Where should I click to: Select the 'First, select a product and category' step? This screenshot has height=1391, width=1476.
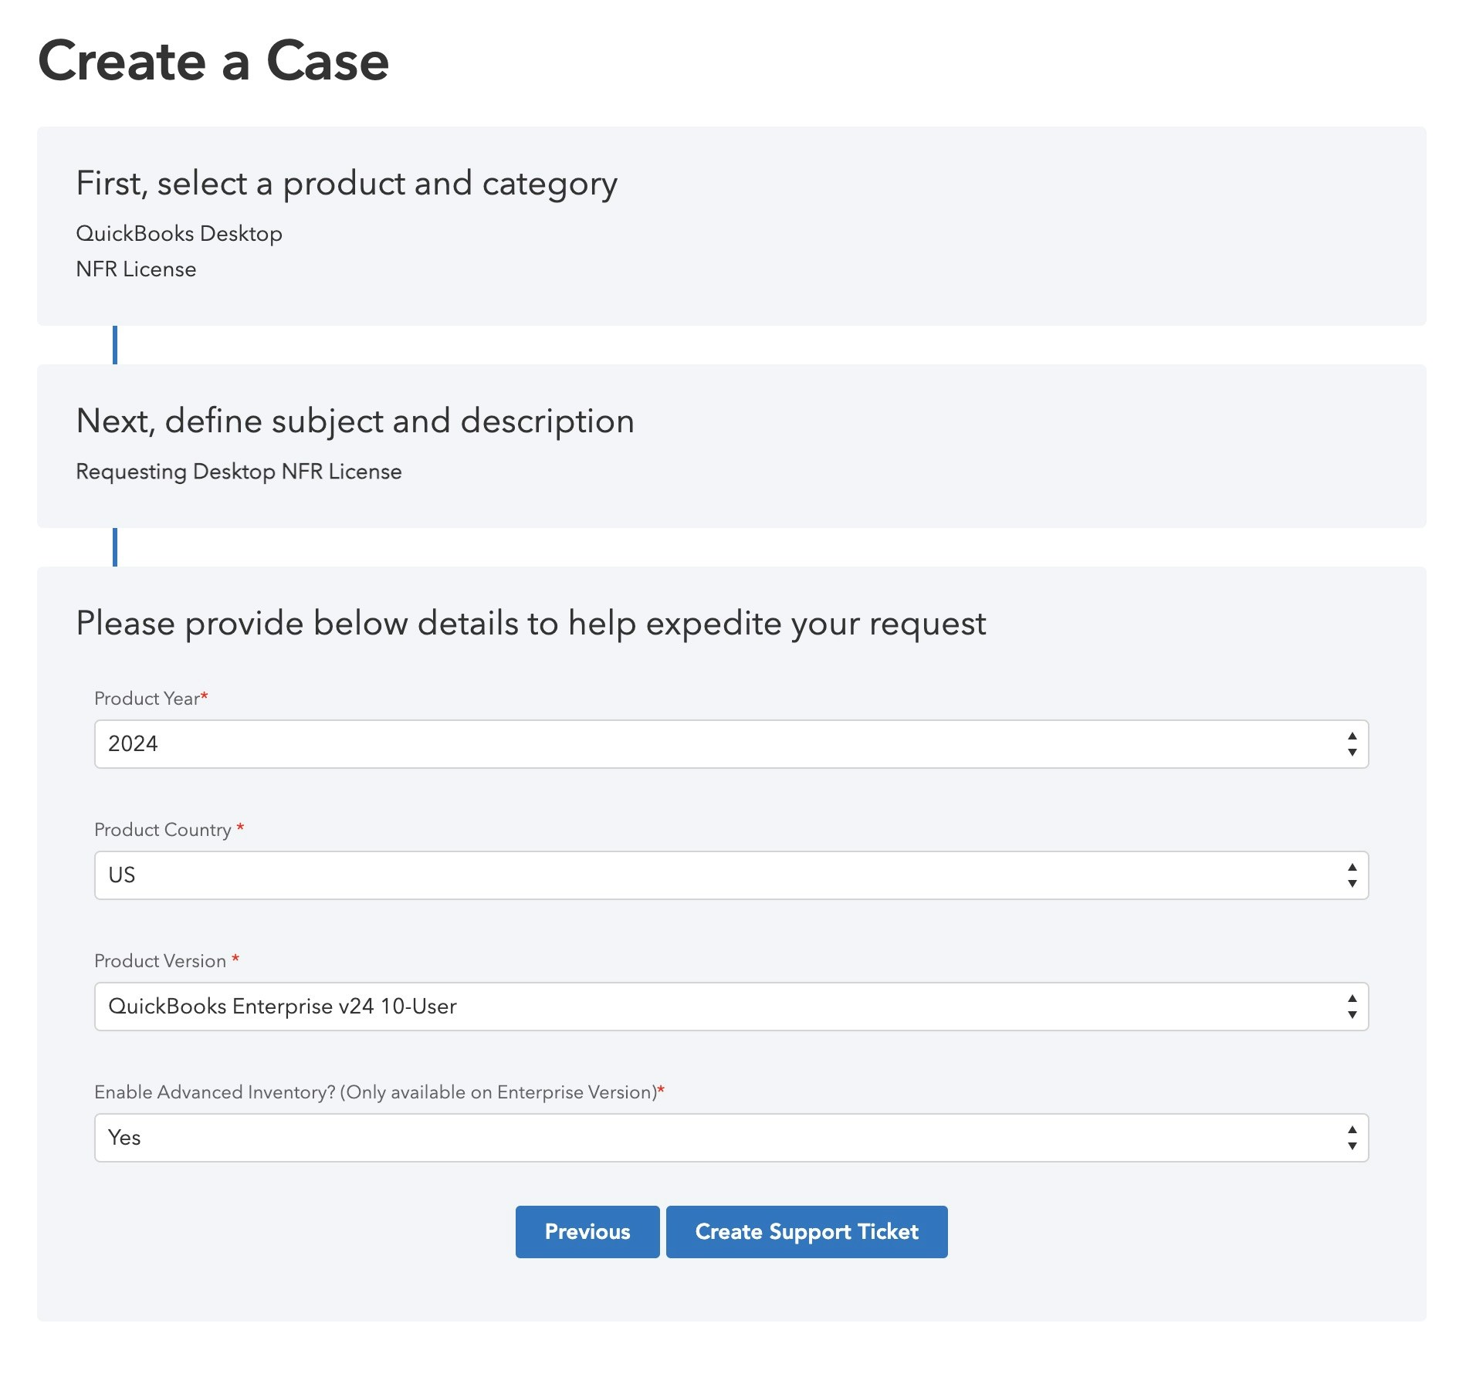(x=347, y=184)
